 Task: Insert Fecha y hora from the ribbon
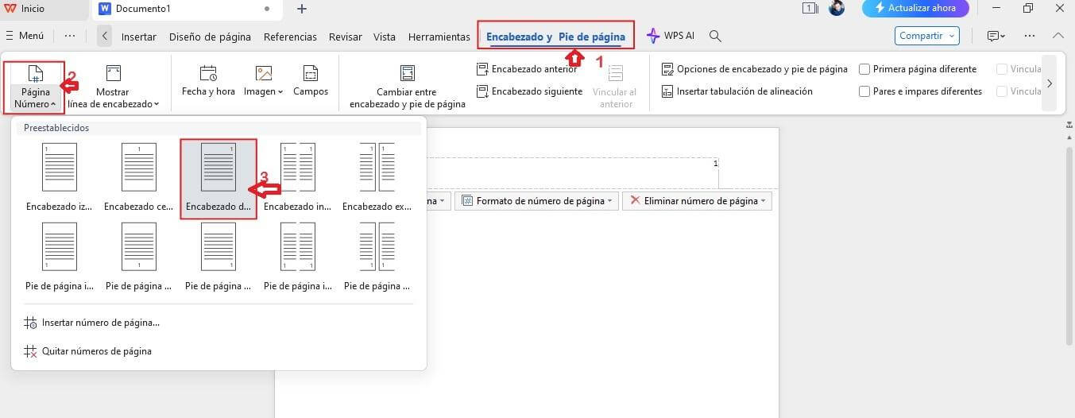coord(208,82)
